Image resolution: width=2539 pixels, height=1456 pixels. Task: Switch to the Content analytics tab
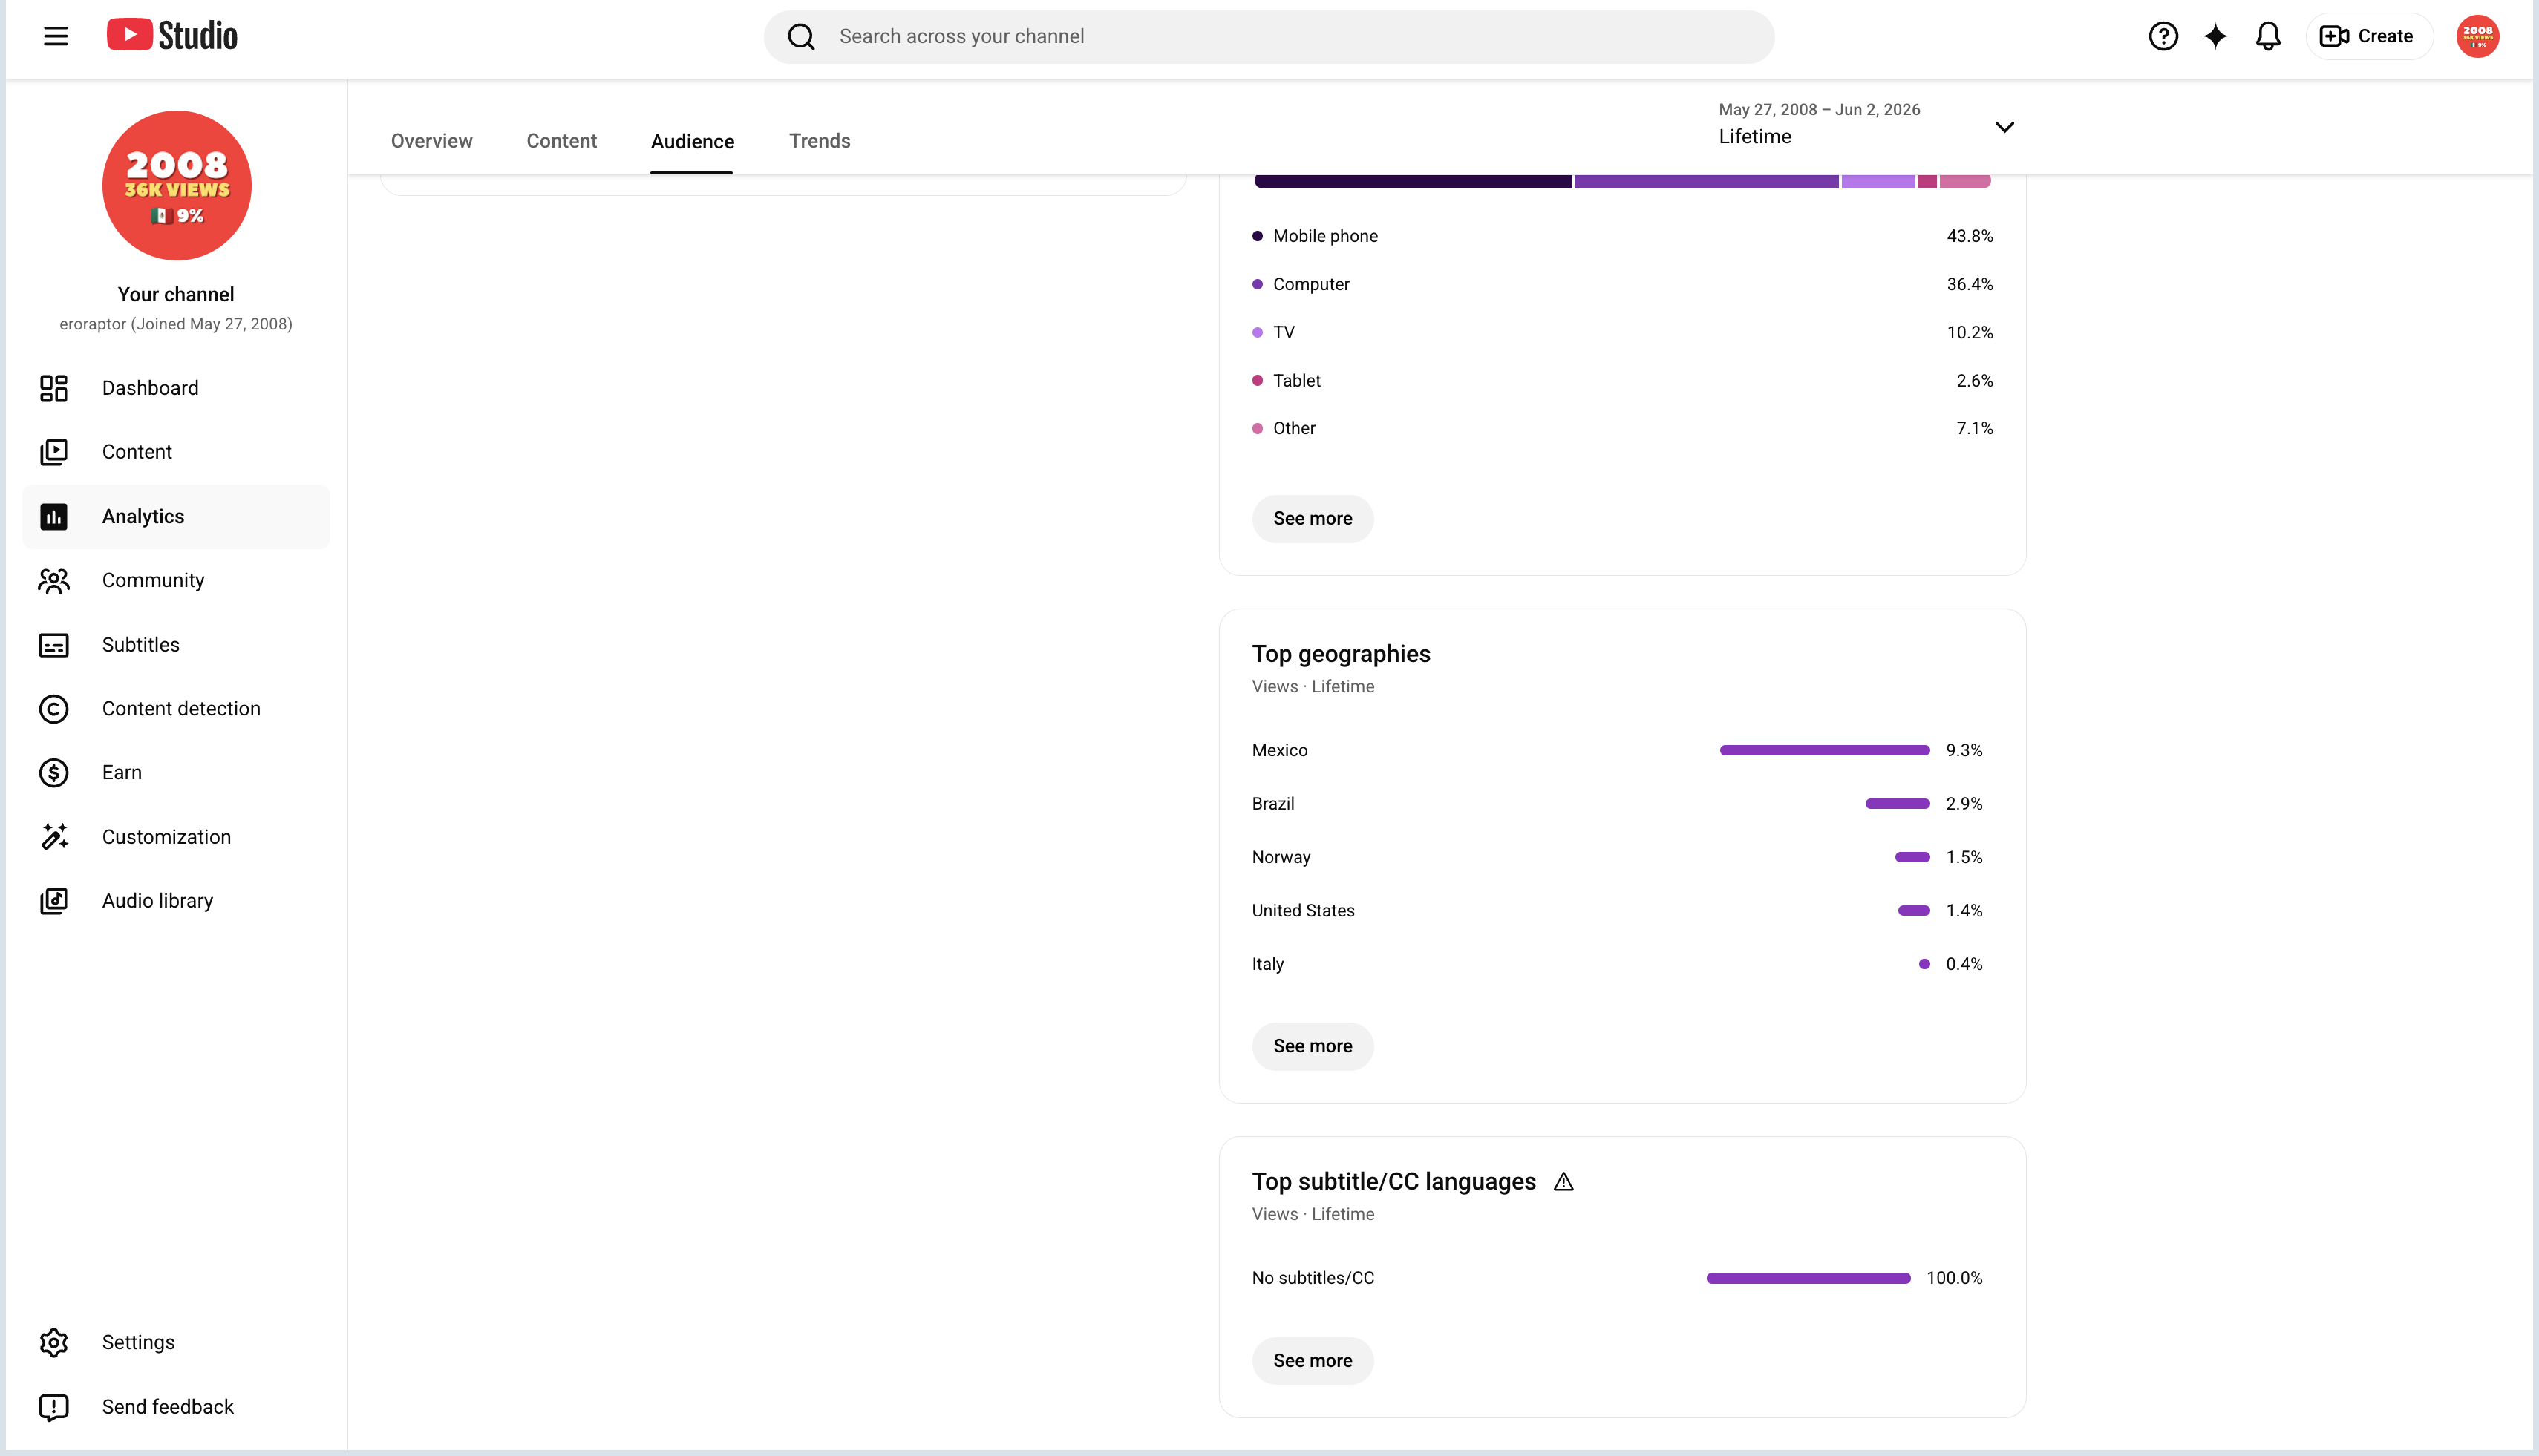pyautogui.click(x=561, y=141)
